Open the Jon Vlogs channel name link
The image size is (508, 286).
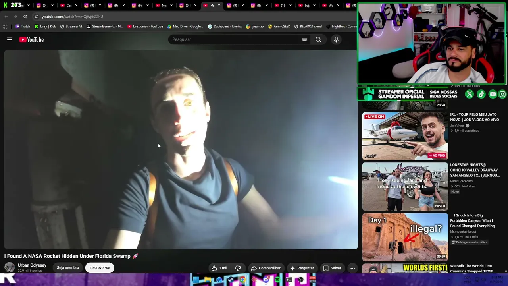tap(457, 126)
